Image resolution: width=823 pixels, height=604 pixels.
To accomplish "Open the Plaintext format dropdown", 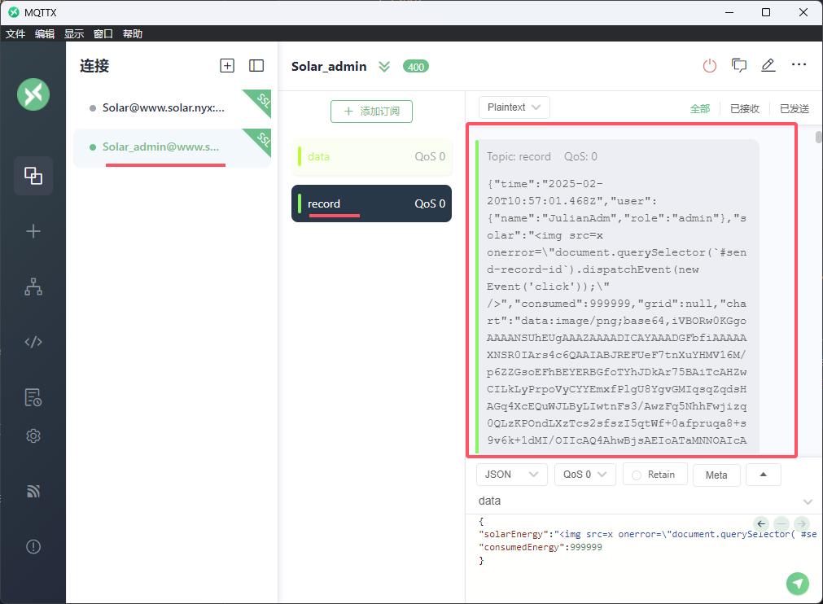I will 514,107.
